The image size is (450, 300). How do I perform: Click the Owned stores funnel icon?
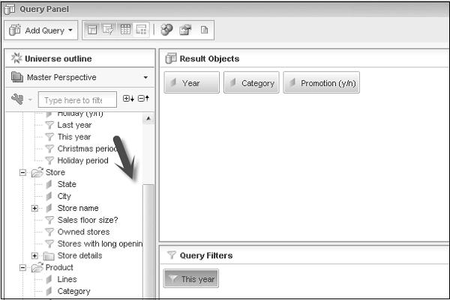49,232
